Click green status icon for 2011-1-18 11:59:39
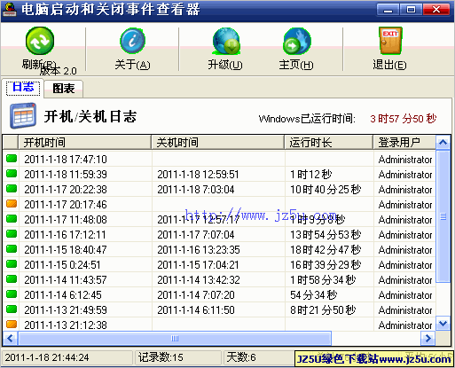 tap(12, 174)
